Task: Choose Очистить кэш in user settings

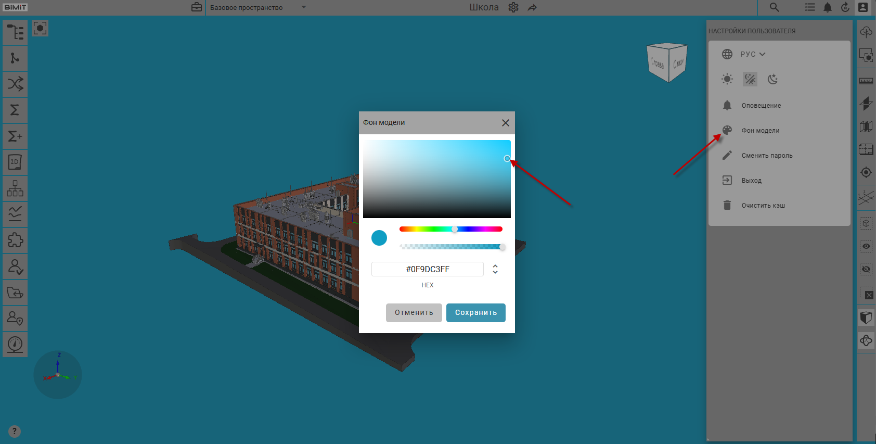Action: pos(763,206)
